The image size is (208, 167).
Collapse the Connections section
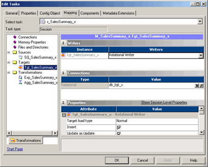tap(63, 73)
